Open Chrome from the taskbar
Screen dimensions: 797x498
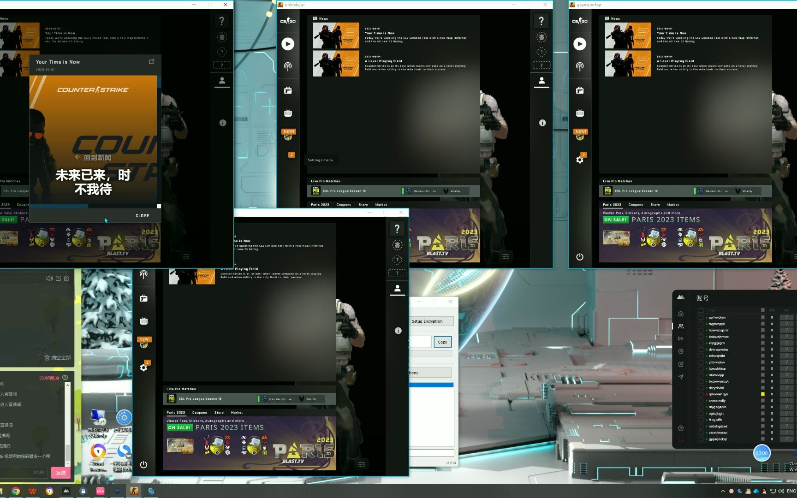click(x=16, y=491)
